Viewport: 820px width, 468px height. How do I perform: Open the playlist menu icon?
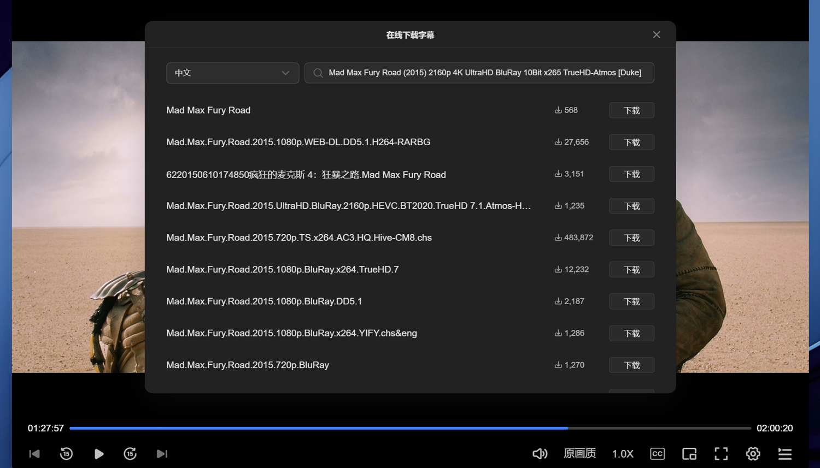pos(785,454)
